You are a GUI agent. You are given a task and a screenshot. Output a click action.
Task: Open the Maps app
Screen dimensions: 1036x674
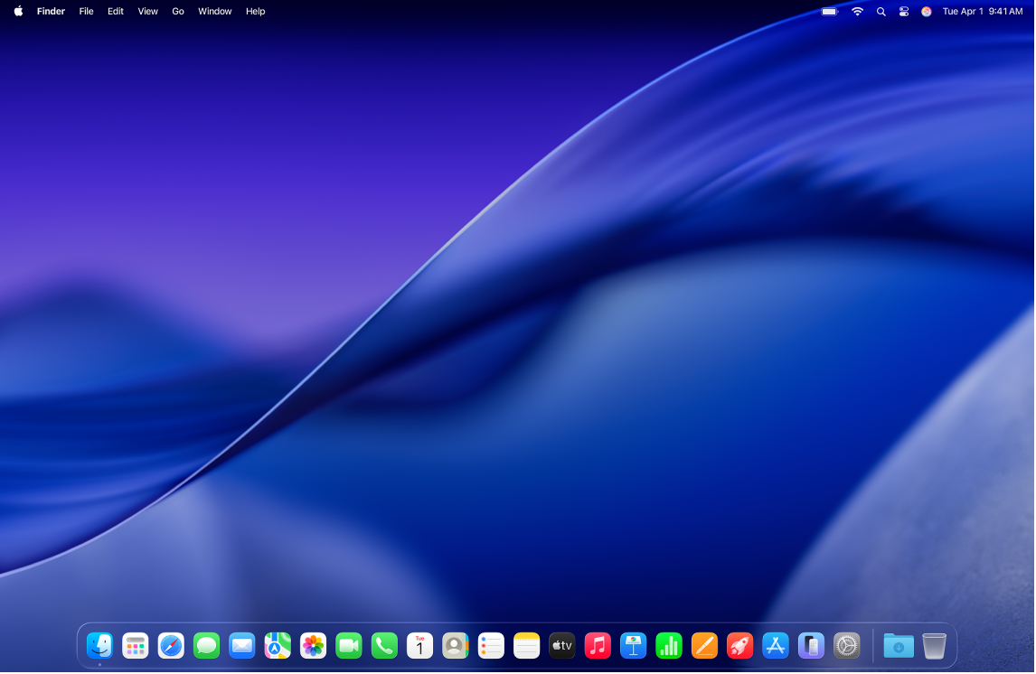pyautogui.click(x=277, y=645)
